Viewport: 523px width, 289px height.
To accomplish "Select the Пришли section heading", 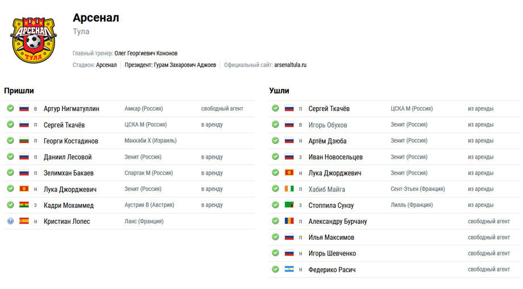I will tap(19, 91).
